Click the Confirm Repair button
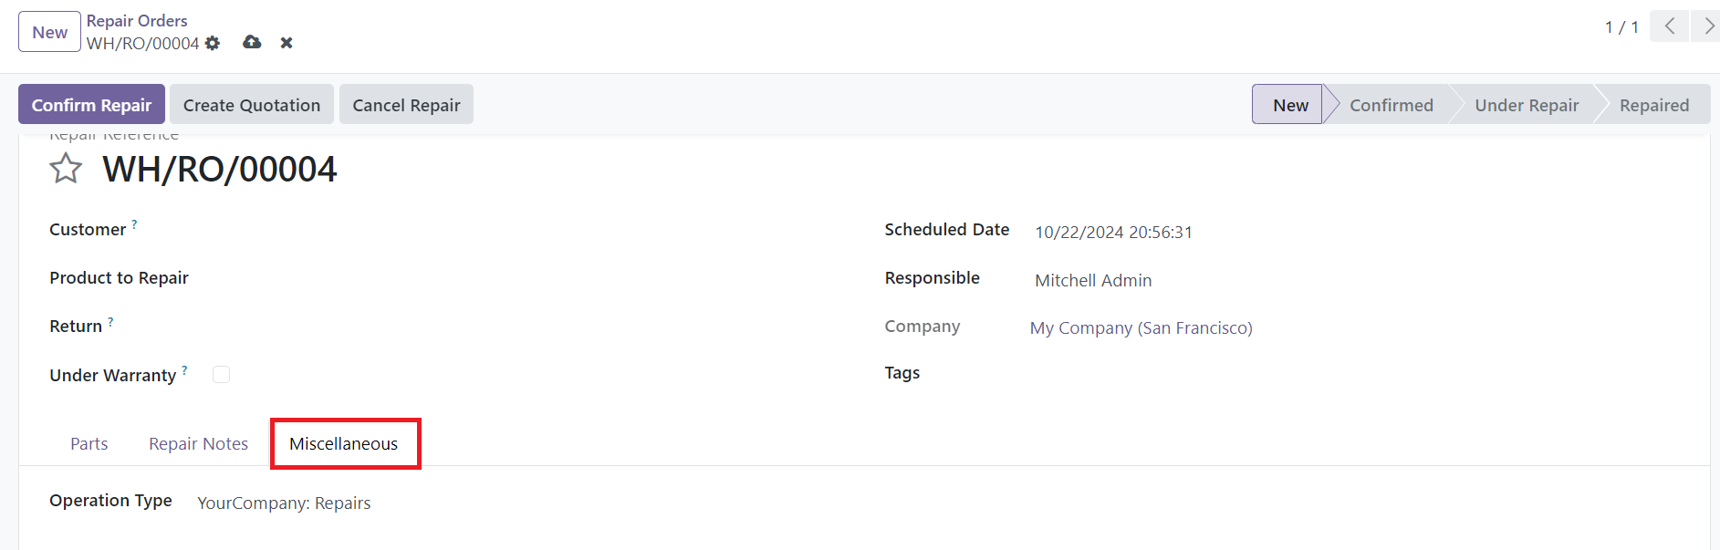Viewport: 1720px width, 550px height. (91, 105)
